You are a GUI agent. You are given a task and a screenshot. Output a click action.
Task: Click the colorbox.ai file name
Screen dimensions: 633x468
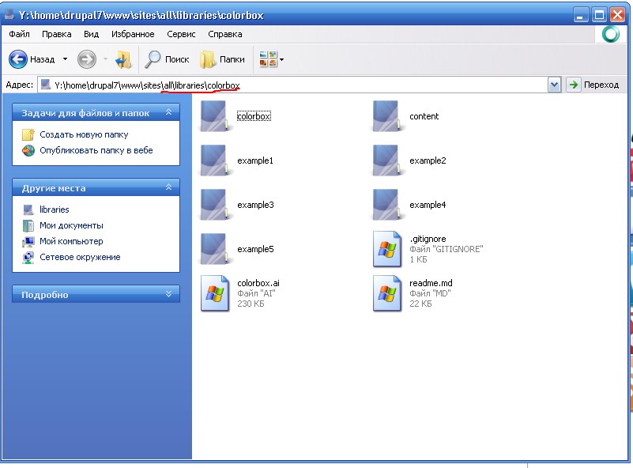pyautogui.click(x=258, y=283)
